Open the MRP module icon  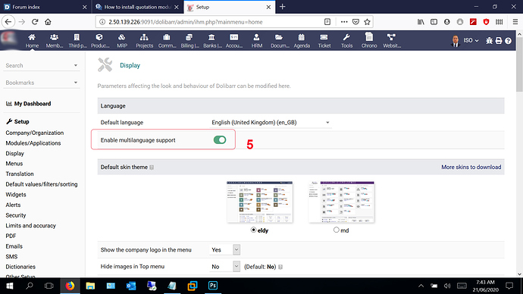122,37
